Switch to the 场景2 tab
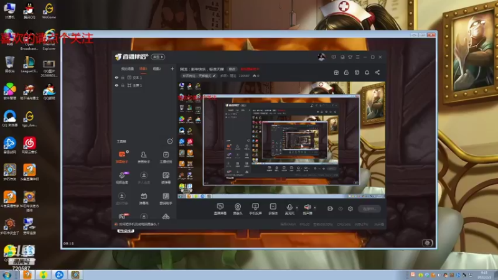498x280 pixels. coord(157,69)
